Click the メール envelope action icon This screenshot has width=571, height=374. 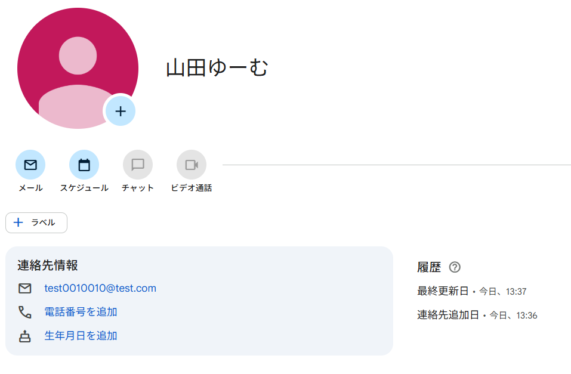tap(30, 165)
